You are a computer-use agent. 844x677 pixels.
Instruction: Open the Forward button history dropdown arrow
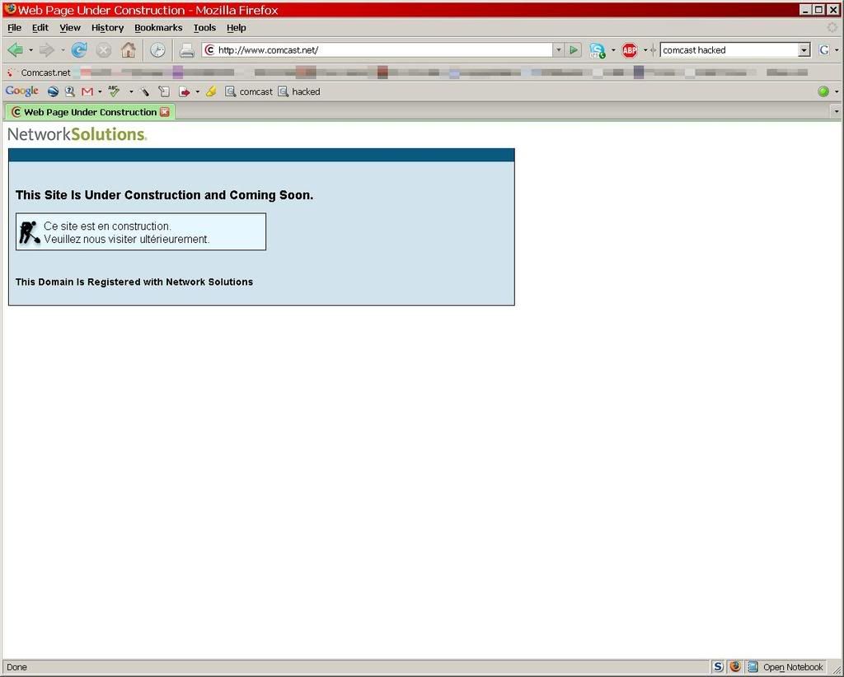click(63, 50)
